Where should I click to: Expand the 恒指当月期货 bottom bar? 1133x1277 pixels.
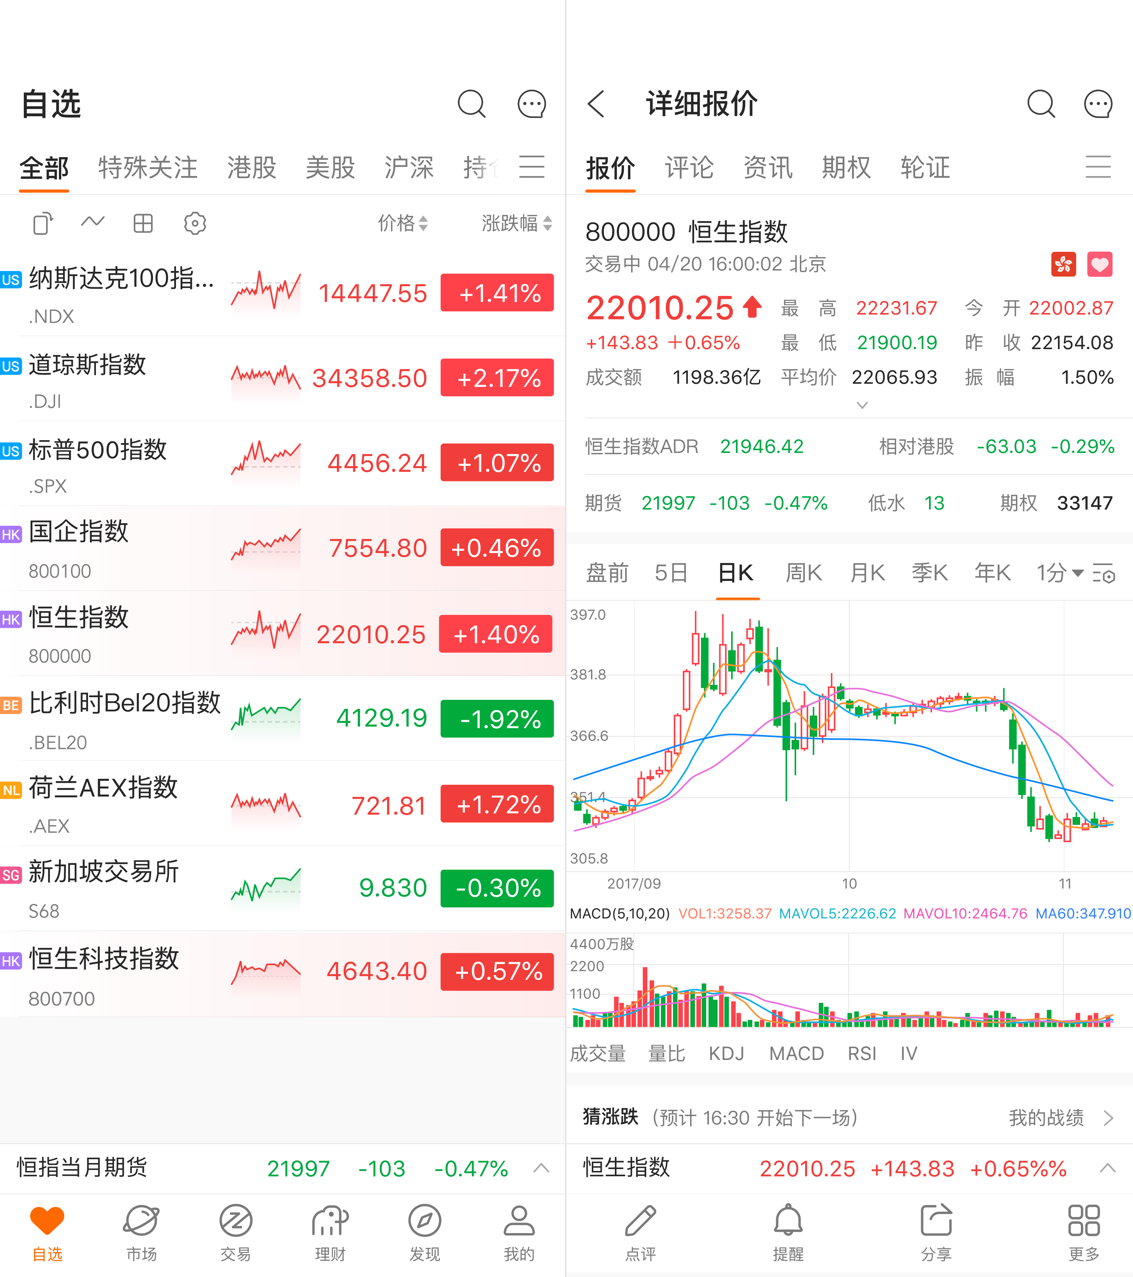click(x=541, y=1168)
